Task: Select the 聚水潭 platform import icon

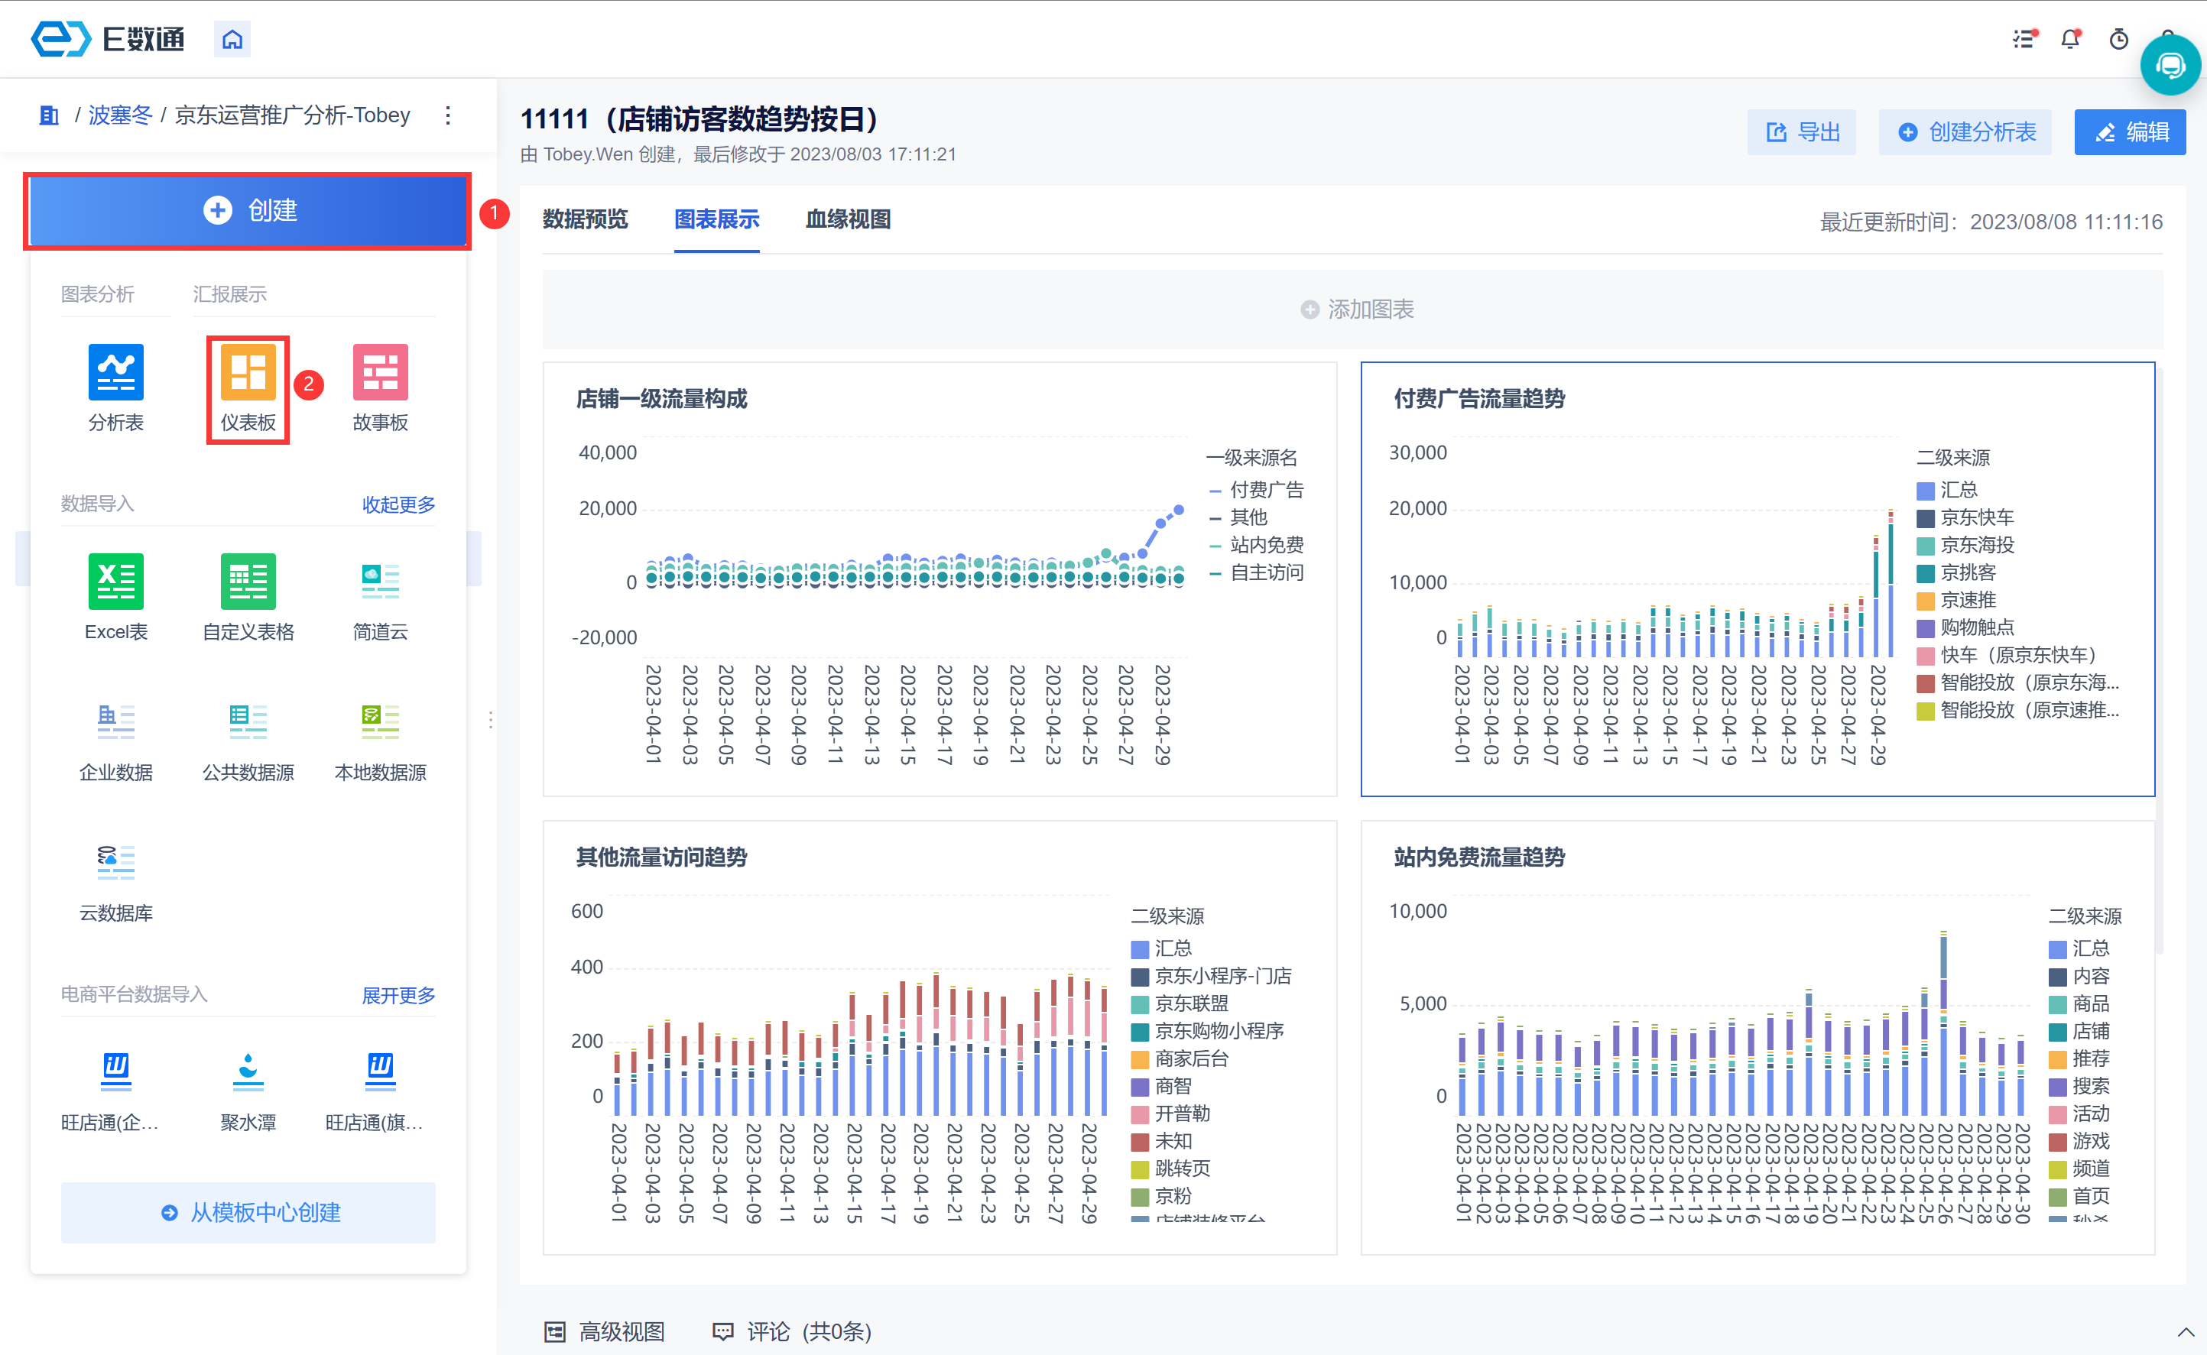Action: coord(248,1071)
